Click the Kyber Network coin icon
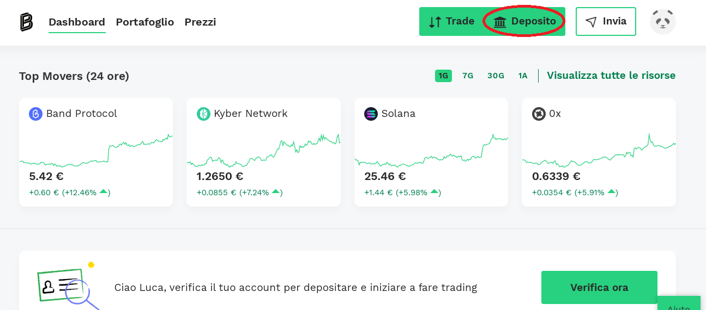 203,114
